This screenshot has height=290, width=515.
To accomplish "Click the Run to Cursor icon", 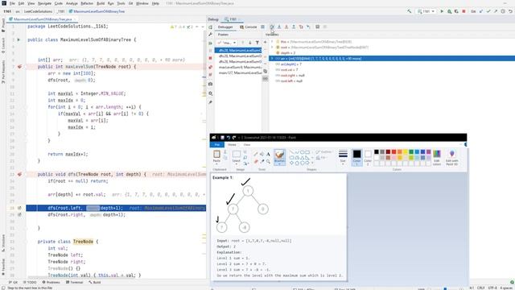I will point(308,27).
